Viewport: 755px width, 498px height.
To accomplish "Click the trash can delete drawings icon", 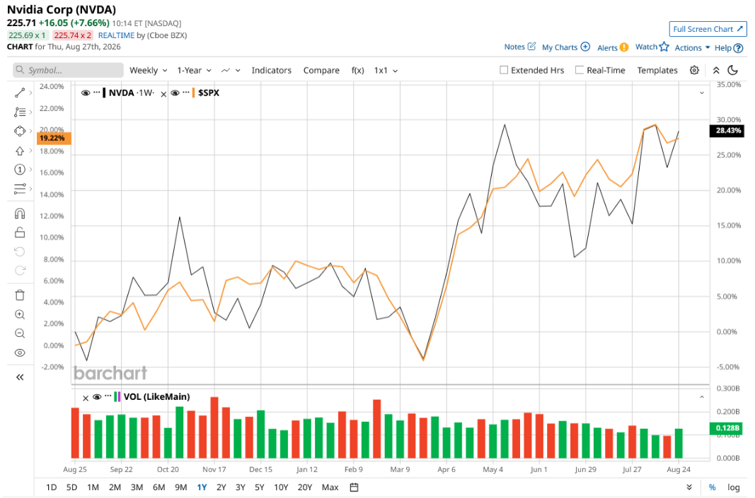I will 20,295.
